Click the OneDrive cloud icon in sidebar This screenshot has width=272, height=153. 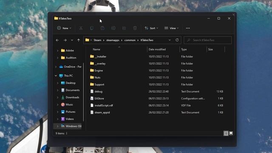point(61,67)
